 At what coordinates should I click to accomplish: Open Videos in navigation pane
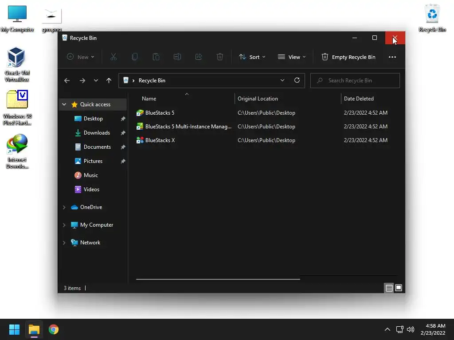coord(91,189)
